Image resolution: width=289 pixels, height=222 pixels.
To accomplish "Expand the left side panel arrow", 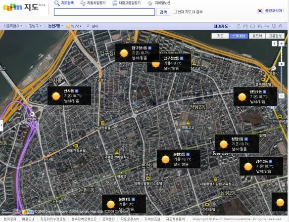I will click(1, 125).
